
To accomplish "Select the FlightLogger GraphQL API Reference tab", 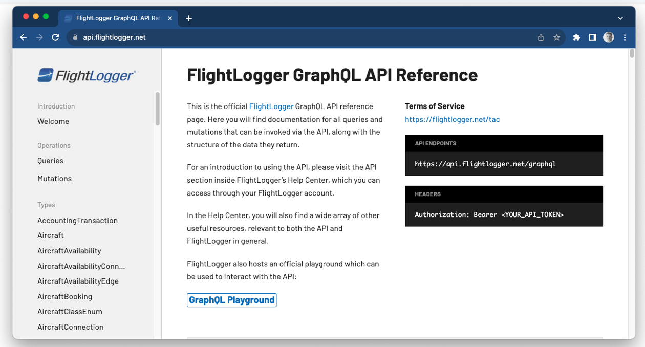I will 118,18.
